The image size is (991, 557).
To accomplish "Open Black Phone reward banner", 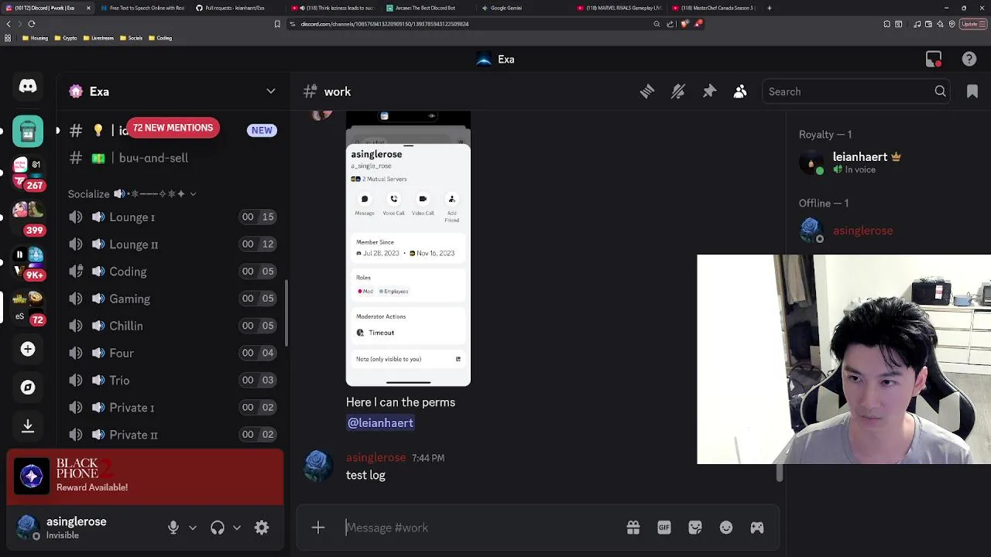I will coord(145,475).
